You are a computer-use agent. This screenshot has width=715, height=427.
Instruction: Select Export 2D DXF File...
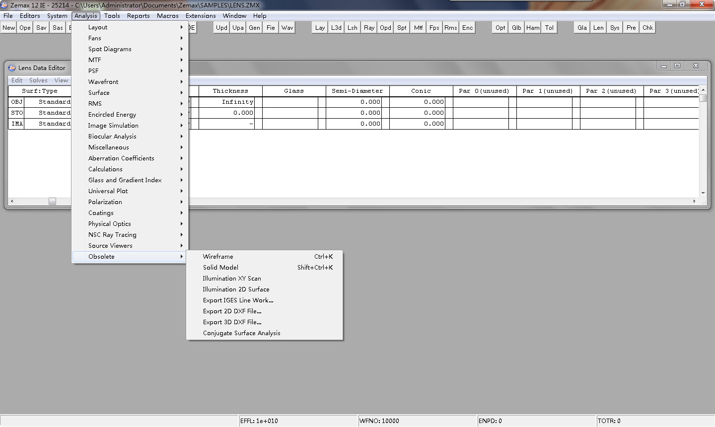(265, 311)
